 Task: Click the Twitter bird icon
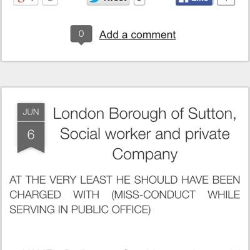pyautogui.click(x=94, y=1)
